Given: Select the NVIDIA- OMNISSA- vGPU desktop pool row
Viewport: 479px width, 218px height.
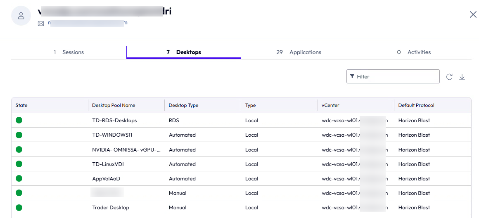Looking at the screenshot, I should pyautogui.click(x=126, y=150).
